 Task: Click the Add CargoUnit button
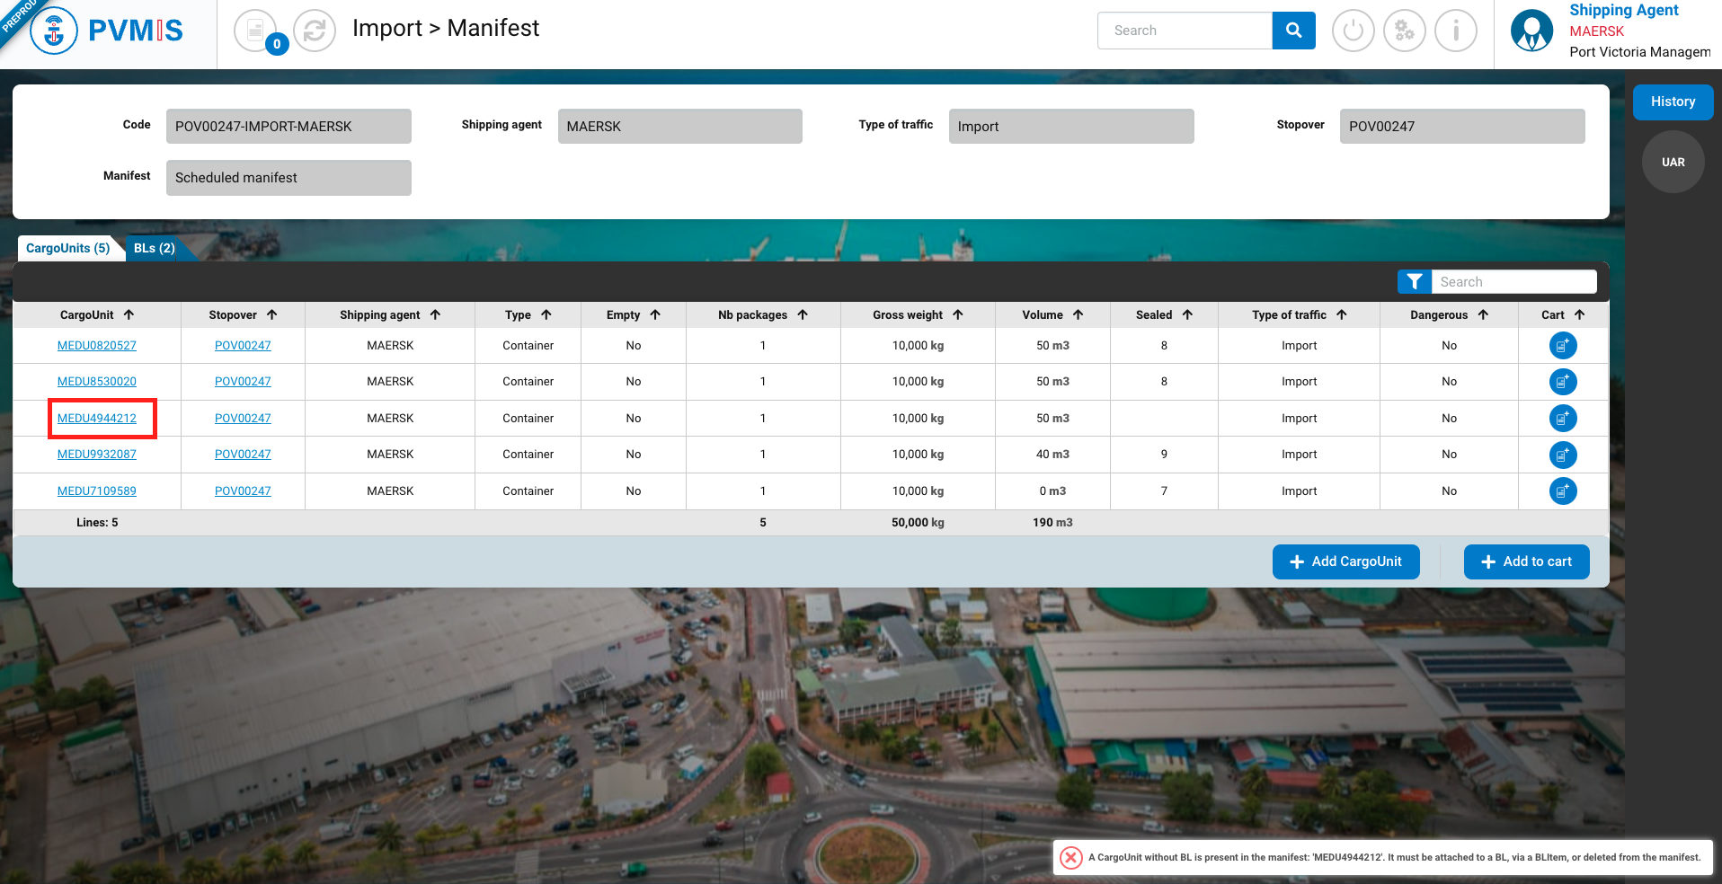pyautogui.click(x=1345, y=561)
